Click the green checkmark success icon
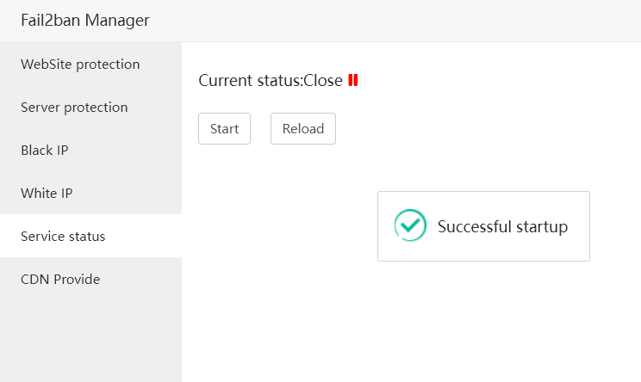Screen dimensions: 641x382 (410, 225)
